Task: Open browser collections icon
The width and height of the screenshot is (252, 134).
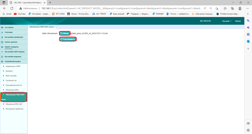Action: point(232,8)
